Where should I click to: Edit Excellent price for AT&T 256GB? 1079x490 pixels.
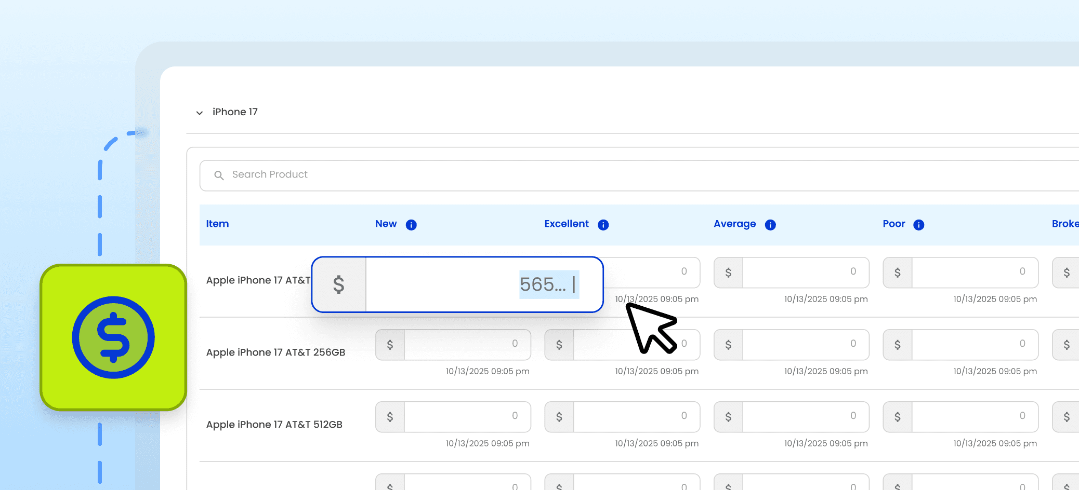click(x=622, y=345)
